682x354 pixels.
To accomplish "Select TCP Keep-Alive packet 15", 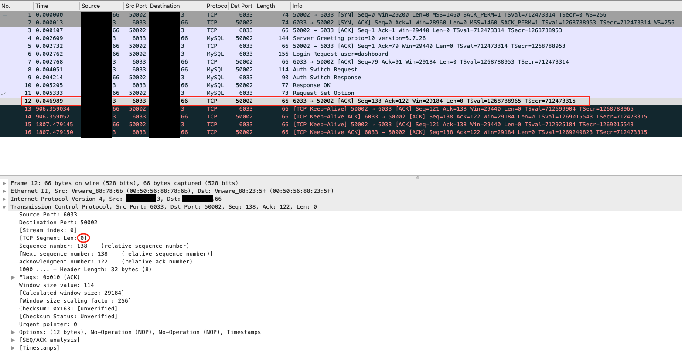I will tap(341, 125).
